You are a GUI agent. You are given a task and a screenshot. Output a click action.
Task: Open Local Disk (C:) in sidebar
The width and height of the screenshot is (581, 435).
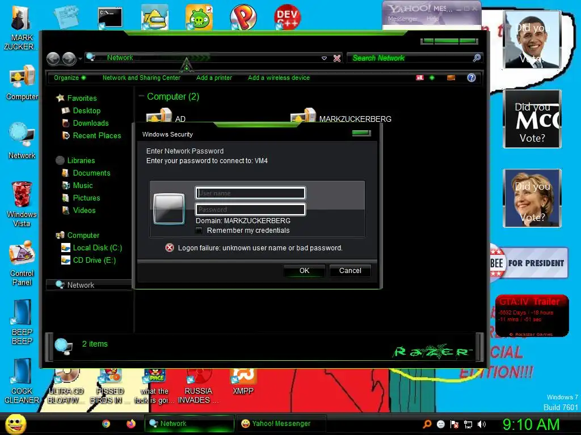[91, 248]
